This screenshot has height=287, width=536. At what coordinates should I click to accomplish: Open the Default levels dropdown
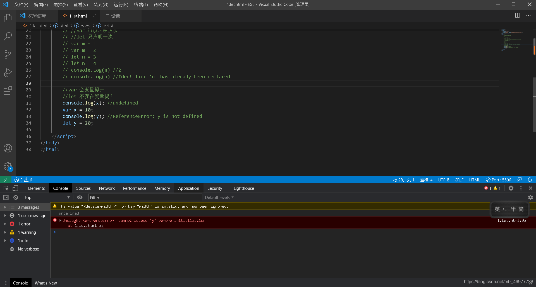(219, 198)
